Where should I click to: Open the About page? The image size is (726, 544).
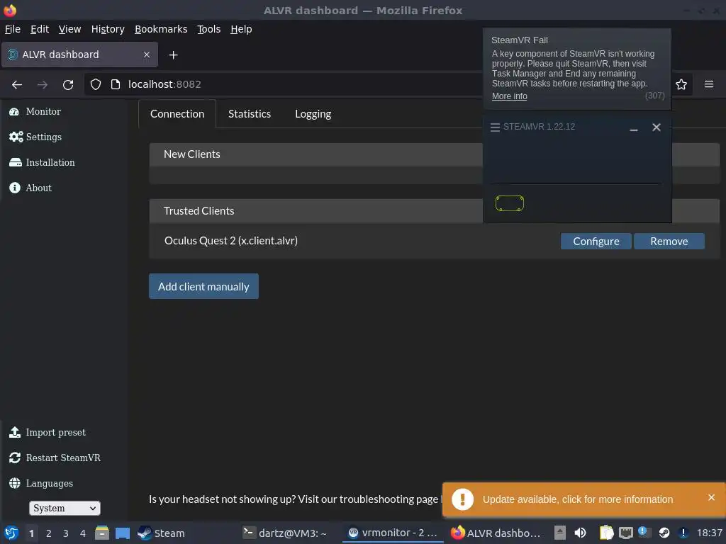pyautogui.click(x=30, y=188)
